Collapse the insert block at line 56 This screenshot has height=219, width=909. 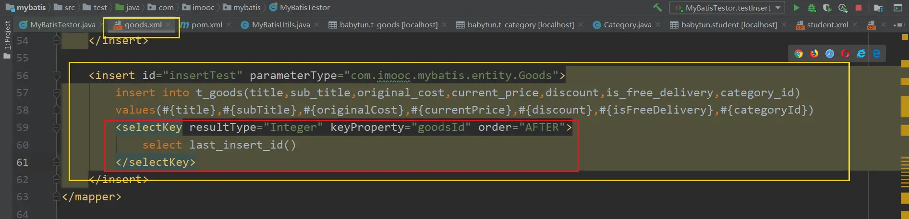[x=57, y=76]
